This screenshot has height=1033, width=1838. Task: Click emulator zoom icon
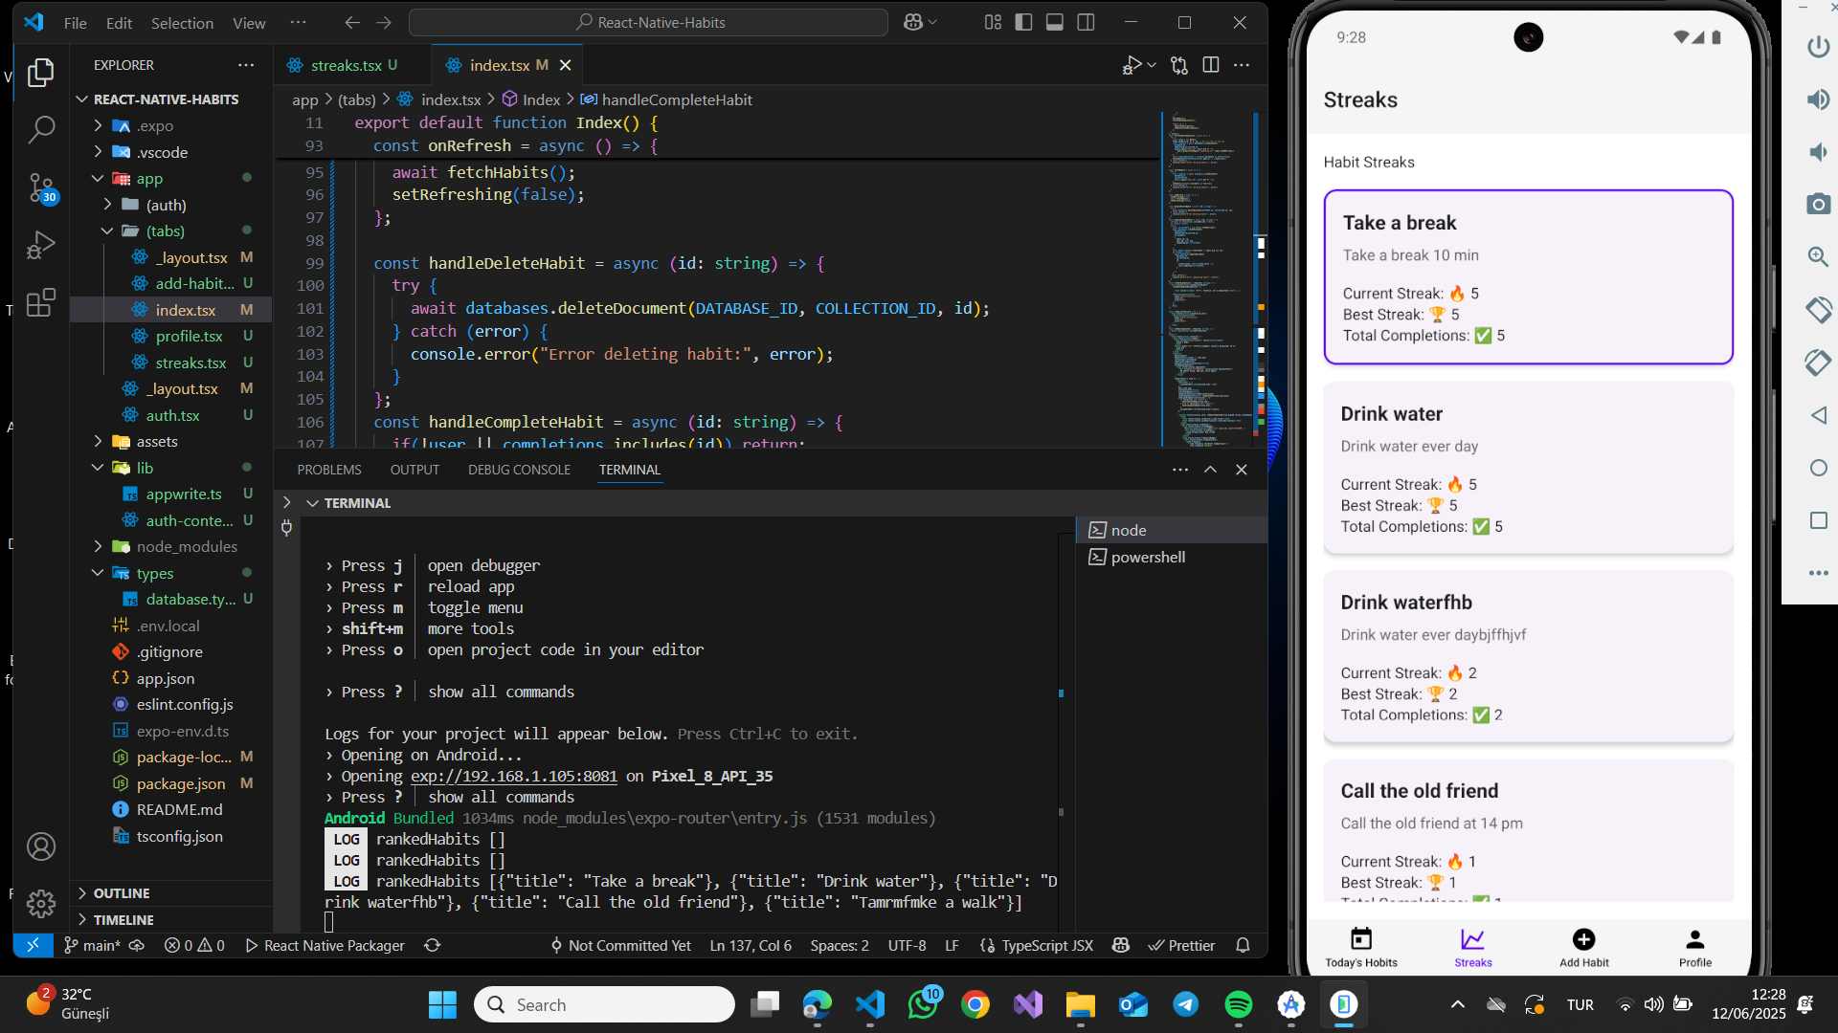[x=1818, y=256]
